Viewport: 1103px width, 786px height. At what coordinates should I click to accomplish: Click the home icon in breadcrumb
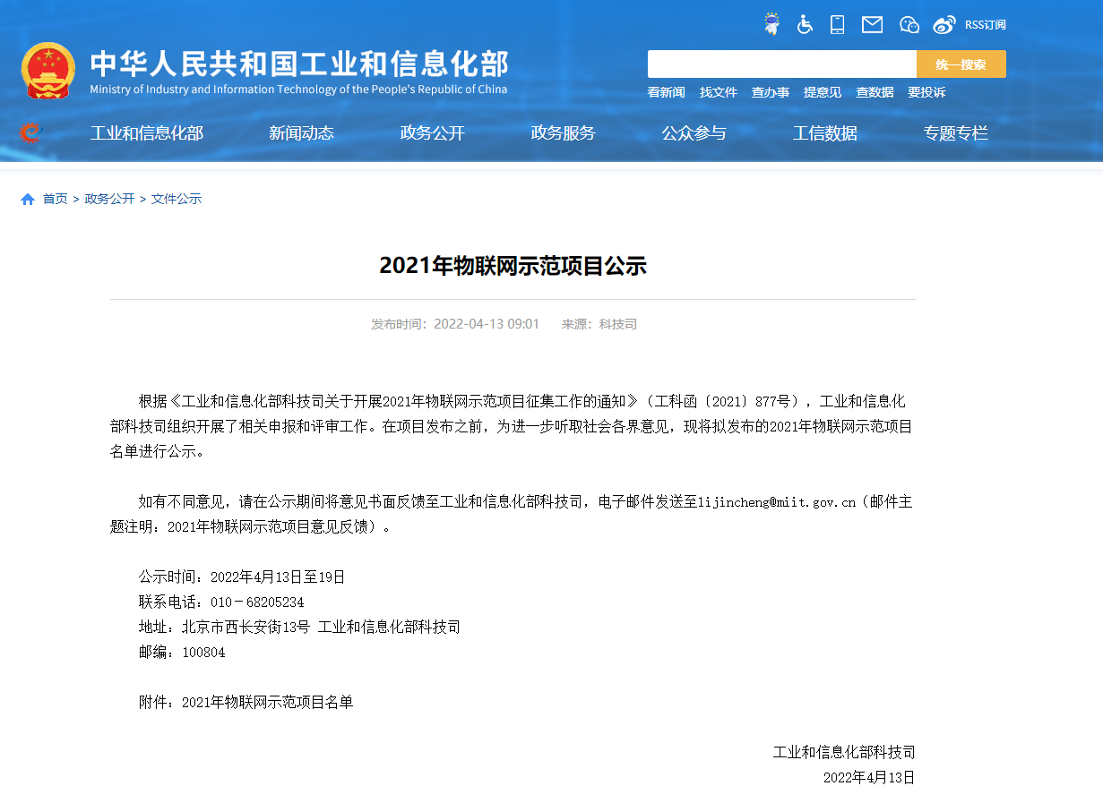click(28, 199)
